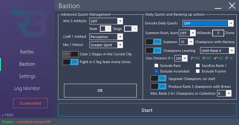This screenshot has height=125, width=239.
Task: Open the Bastion sidebar section
Action: click(27, 64)
